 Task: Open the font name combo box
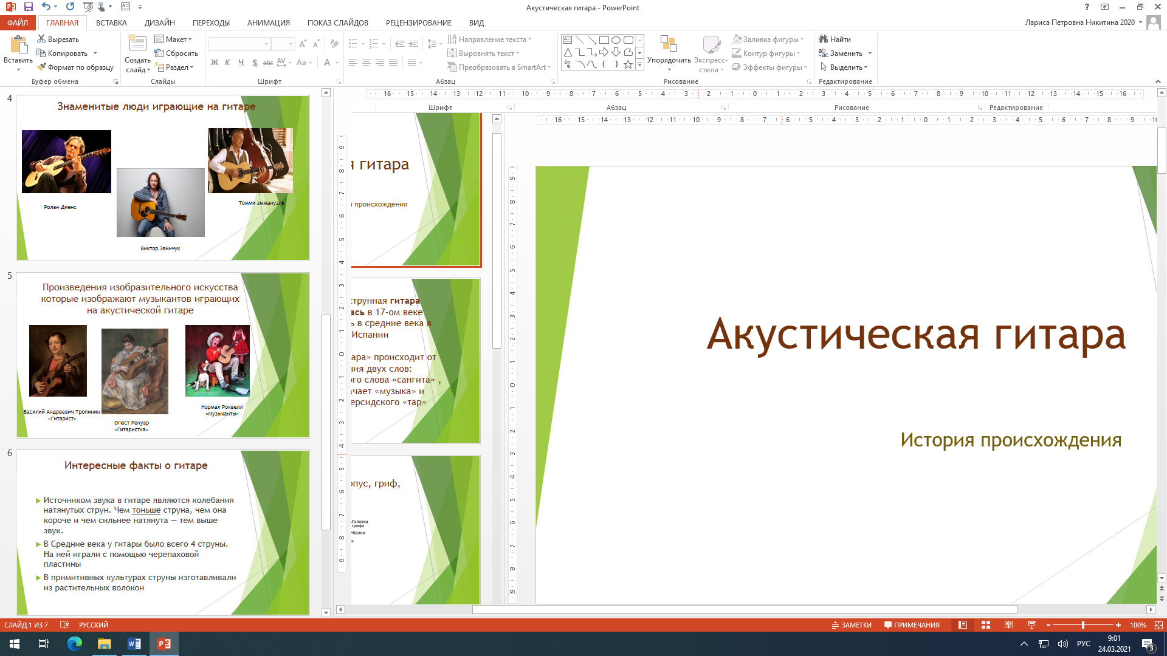[239, 44]
